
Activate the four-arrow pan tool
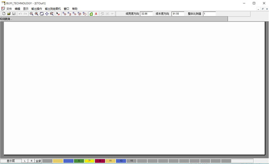tap(47, 14)
